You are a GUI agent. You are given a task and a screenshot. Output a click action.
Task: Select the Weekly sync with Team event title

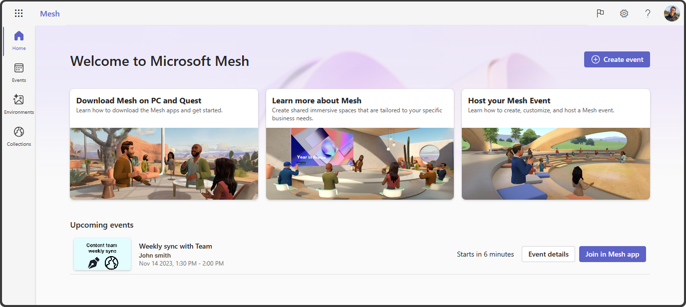[175, 246]
